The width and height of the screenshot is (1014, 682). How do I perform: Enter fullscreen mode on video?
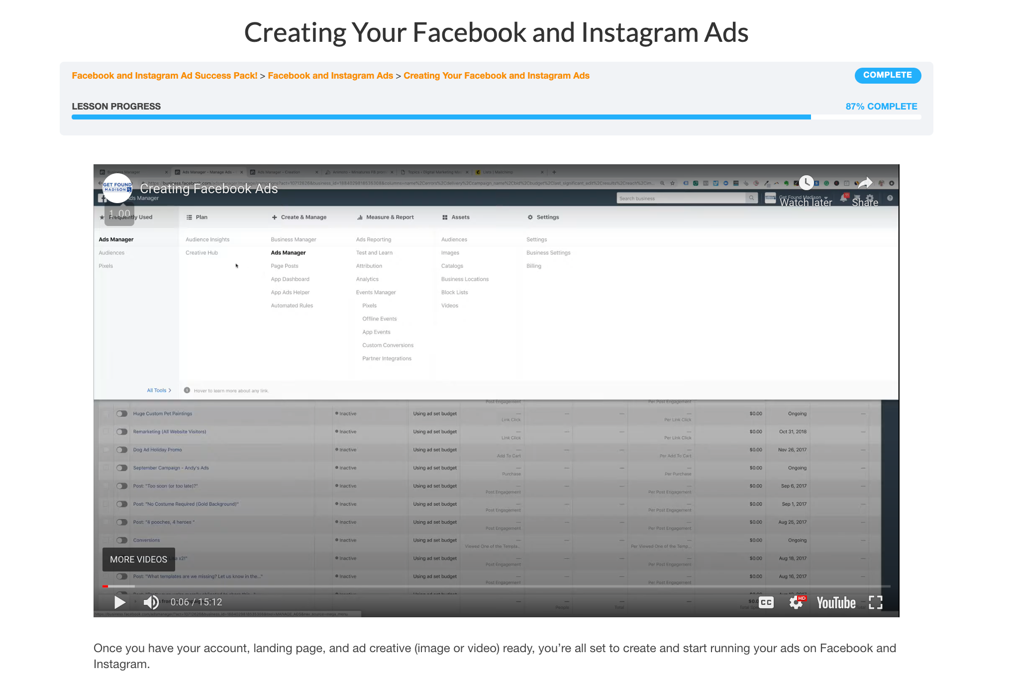point(876,602)
